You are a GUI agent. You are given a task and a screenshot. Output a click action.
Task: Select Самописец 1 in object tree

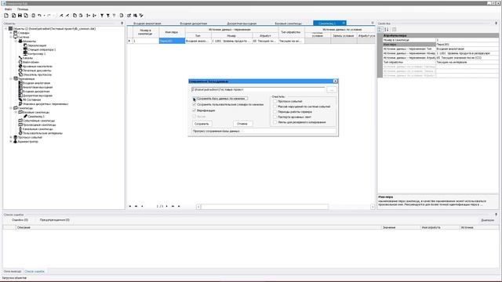tap(36, 117)
